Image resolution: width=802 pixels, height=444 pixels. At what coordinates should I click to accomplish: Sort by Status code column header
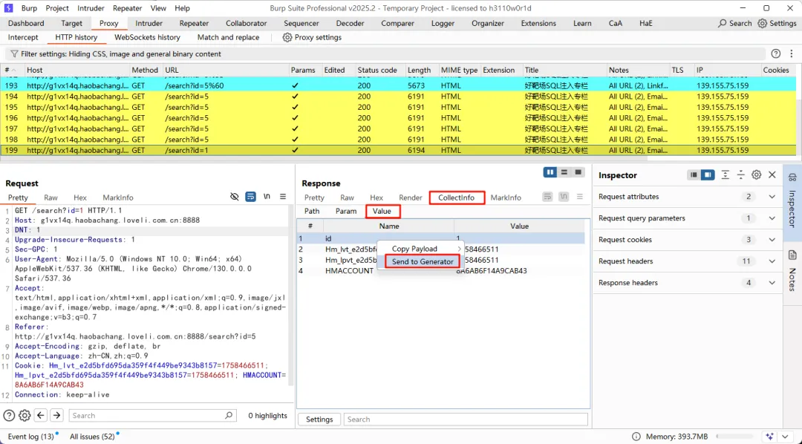tap(379, 70)
